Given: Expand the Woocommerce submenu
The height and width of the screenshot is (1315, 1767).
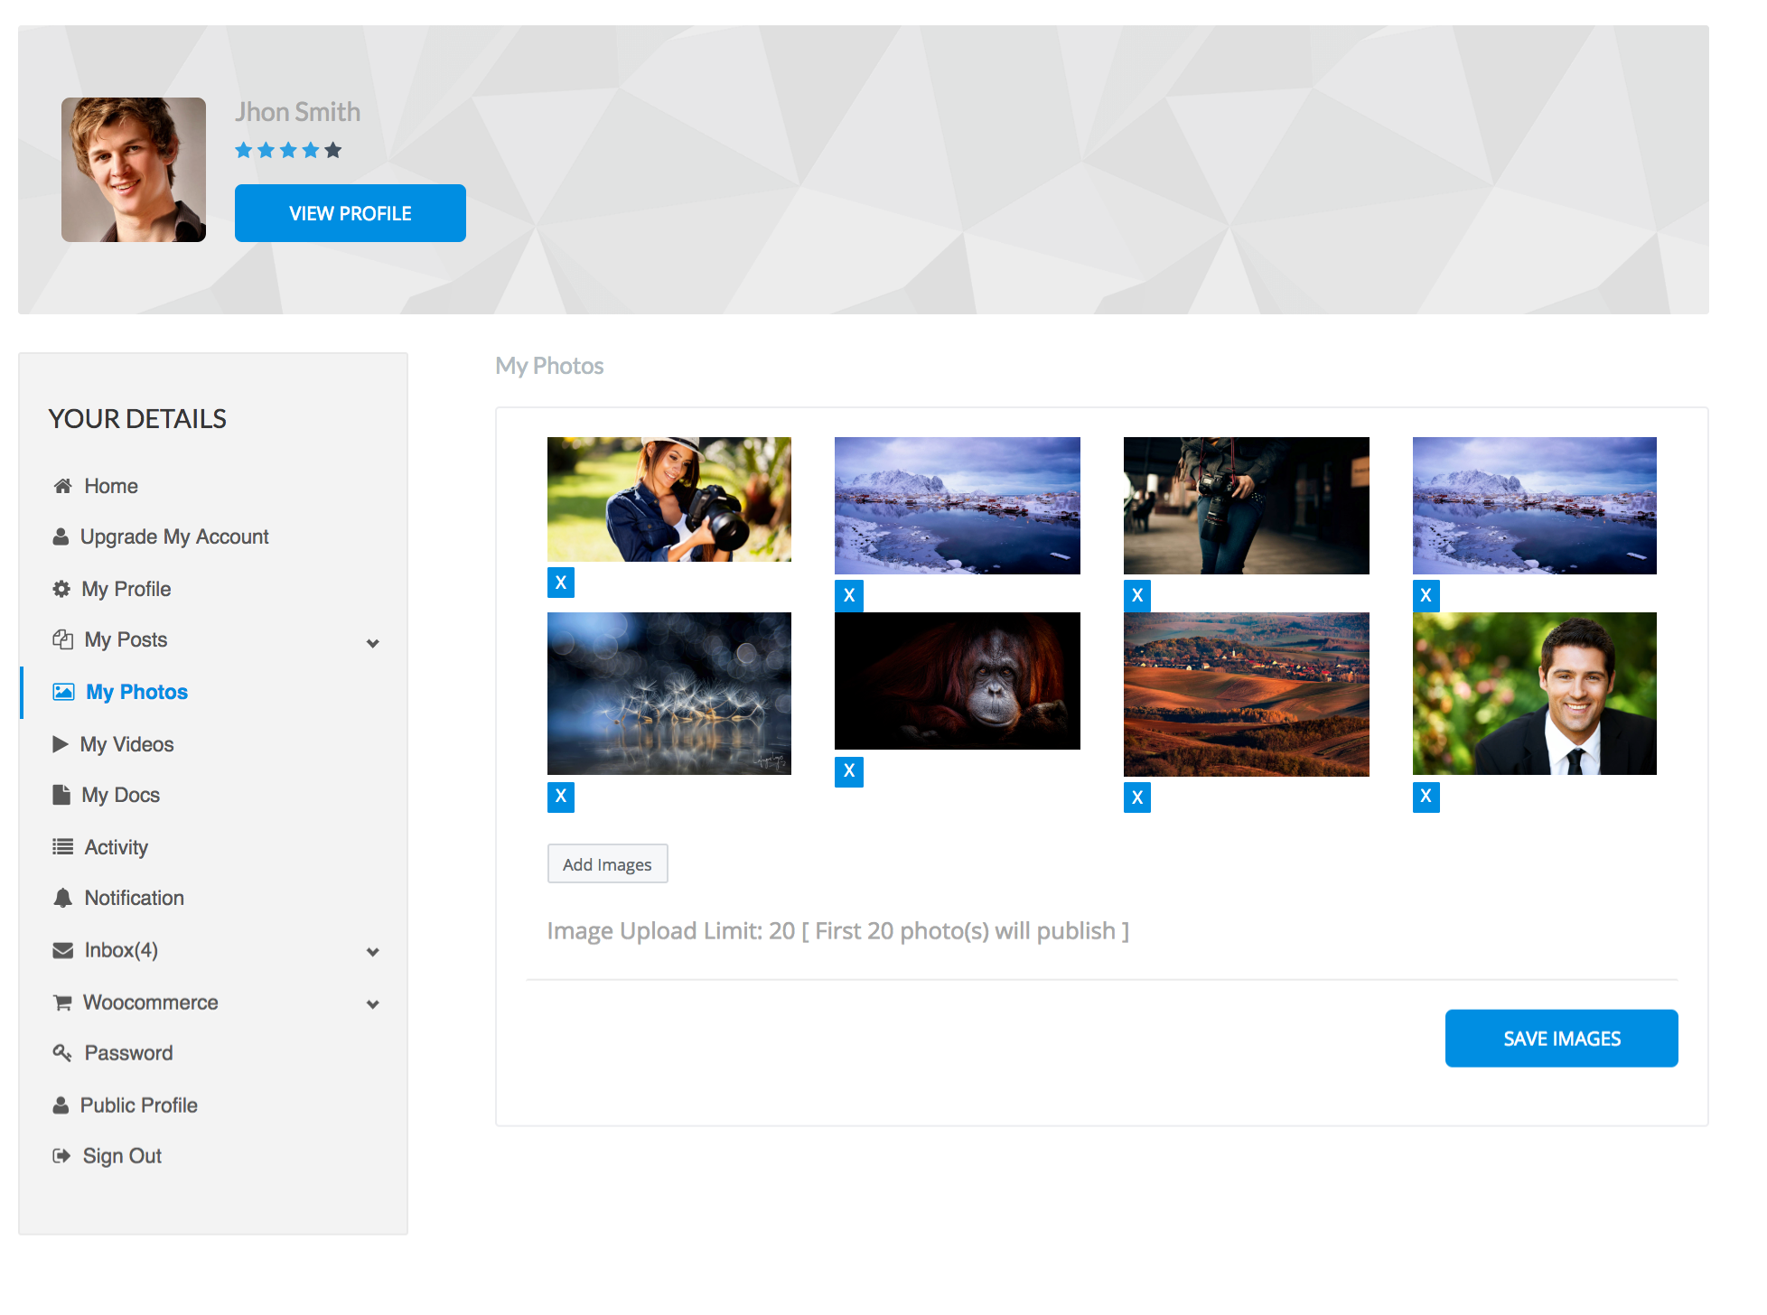Looking at the screenshot, I should click(372, 1003).
